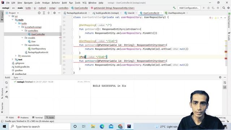The image size is (231, 130).
Task: Switch to UserRepository.kt editor tab
Action: (x=176, y=13)
